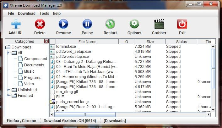Click the Video category page icon
Image resolution: width=222 pixels, height=128 pixels.
coord(20,84)
